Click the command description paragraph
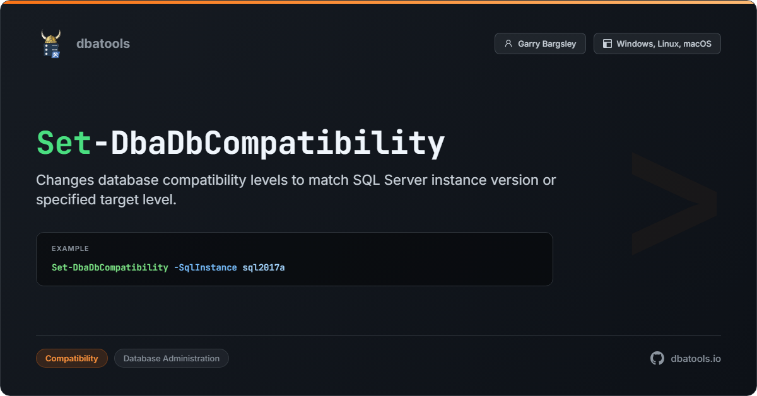 click(x=296, y=190)
